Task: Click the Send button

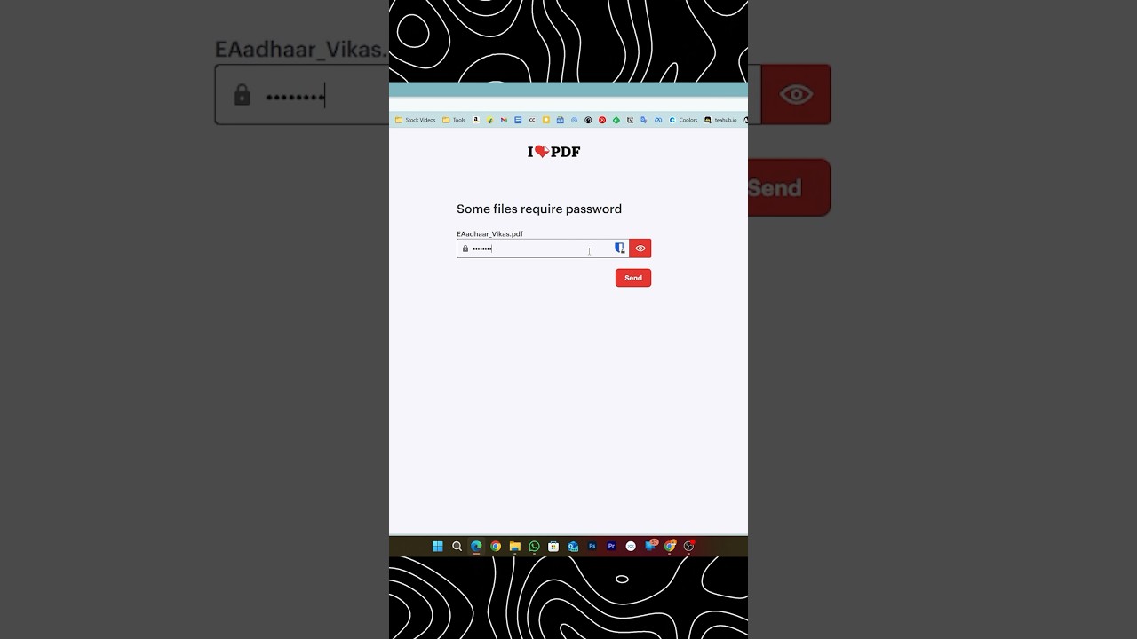Action: [x=633, y=278]
